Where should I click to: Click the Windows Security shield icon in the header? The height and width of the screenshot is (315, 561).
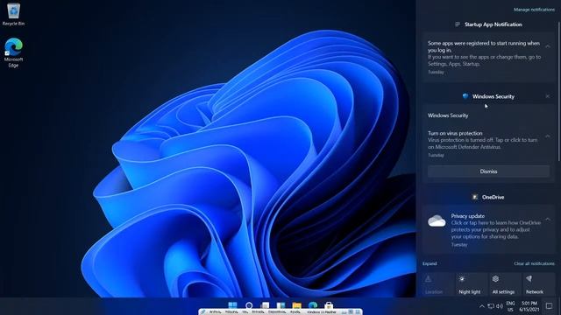(465, 96)
